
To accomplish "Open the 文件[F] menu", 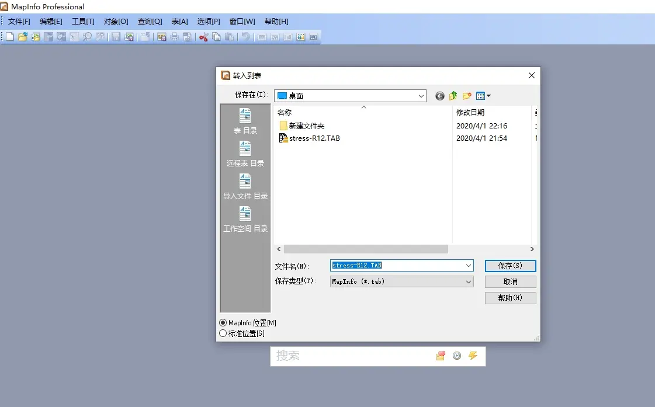I will point(19,21).
